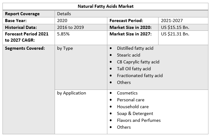The width and height of the screenshot is (210, 138).
Task: Click the US $15.15 Bn. value
Action: (x=175, y=27)
